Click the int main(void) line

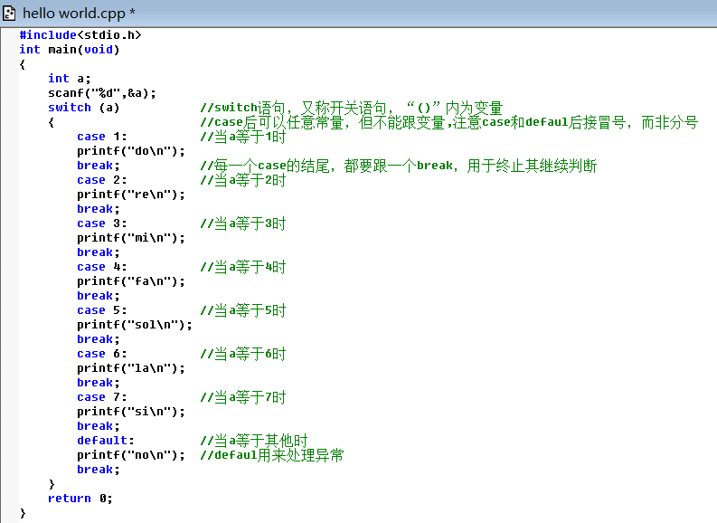pyautogui.click(x=69, y=50)
